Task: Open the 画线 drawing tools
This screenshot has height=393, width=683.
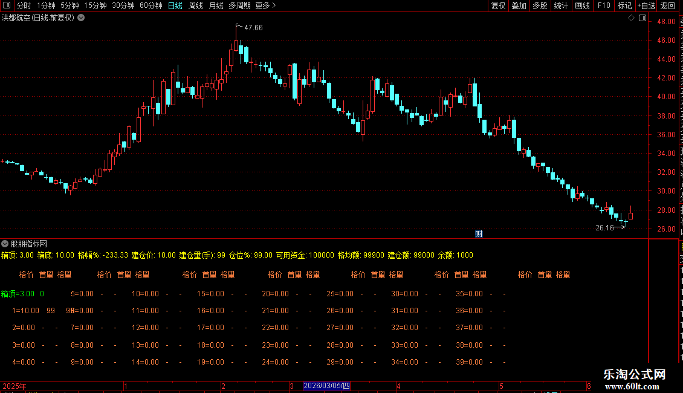Action: click(x=582, y=5)
